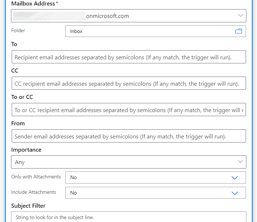Expand the Only with Attachments dropdown arrow

[x=235, y=178]
